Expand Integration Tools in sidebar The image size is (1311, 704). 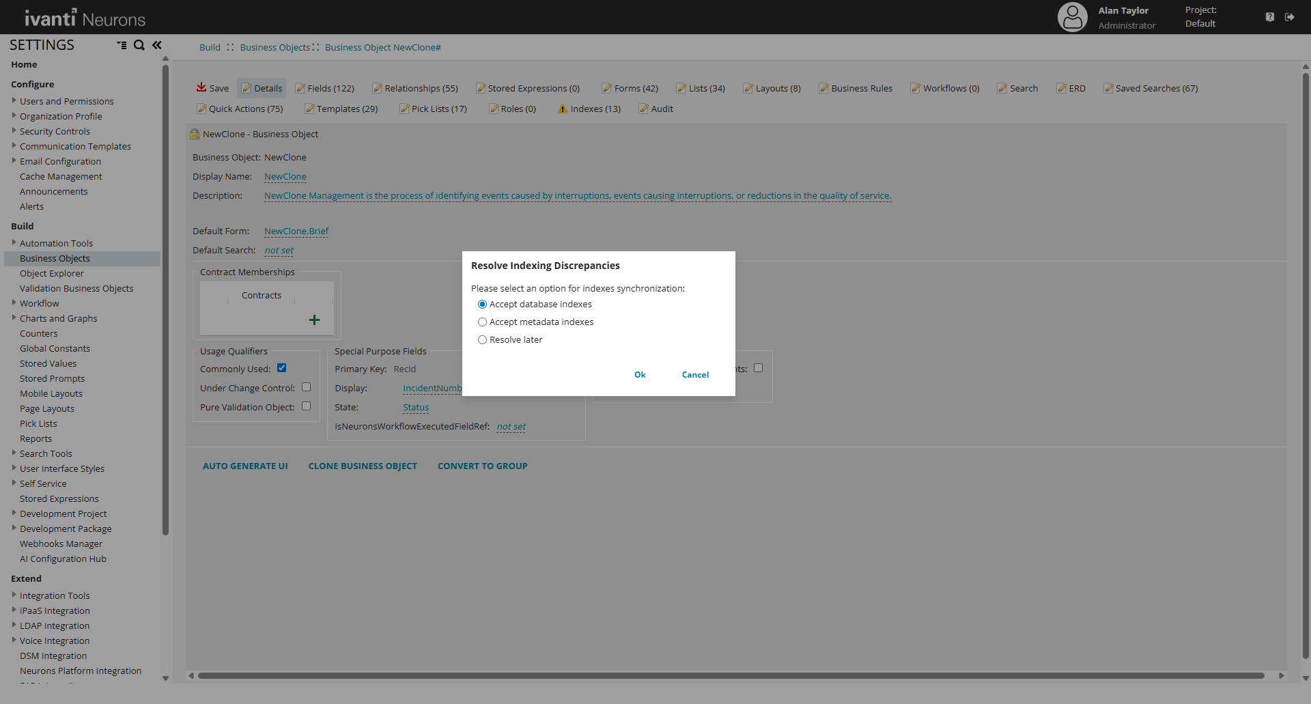tap(14, 595)
